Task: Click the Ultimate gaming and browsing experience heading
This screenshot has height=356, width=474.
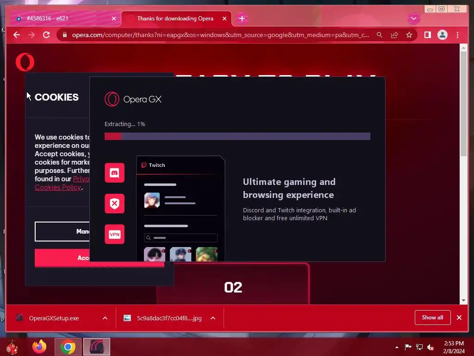Action: 289,188
